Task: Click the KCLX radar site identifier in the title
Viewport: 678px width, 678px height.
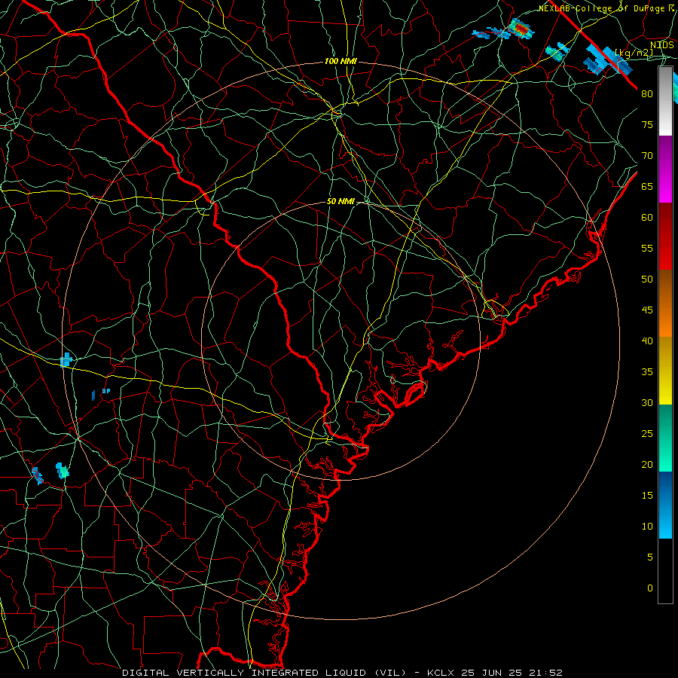Action: [x=441, y=673]
